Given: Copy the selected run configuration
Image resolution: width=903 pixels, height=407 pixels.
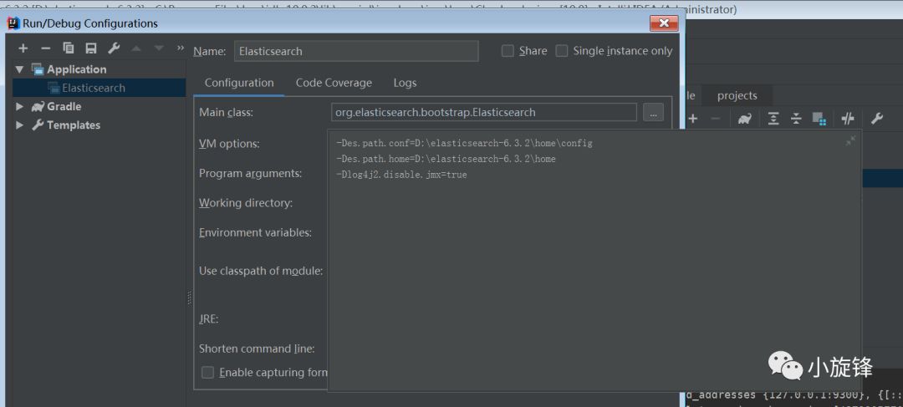Looking at the screenshot, I should [x=69, y=48].
